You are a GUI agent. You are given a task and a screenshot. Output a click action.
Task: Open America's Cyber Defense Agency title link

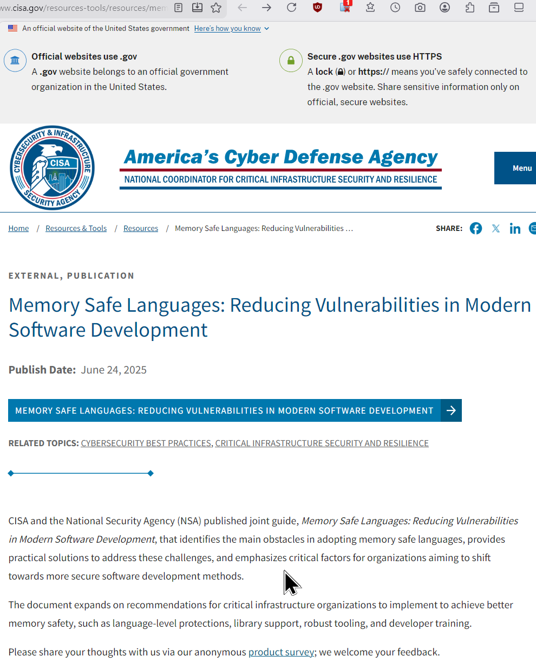pyautogui.click(x=280, y=157)
